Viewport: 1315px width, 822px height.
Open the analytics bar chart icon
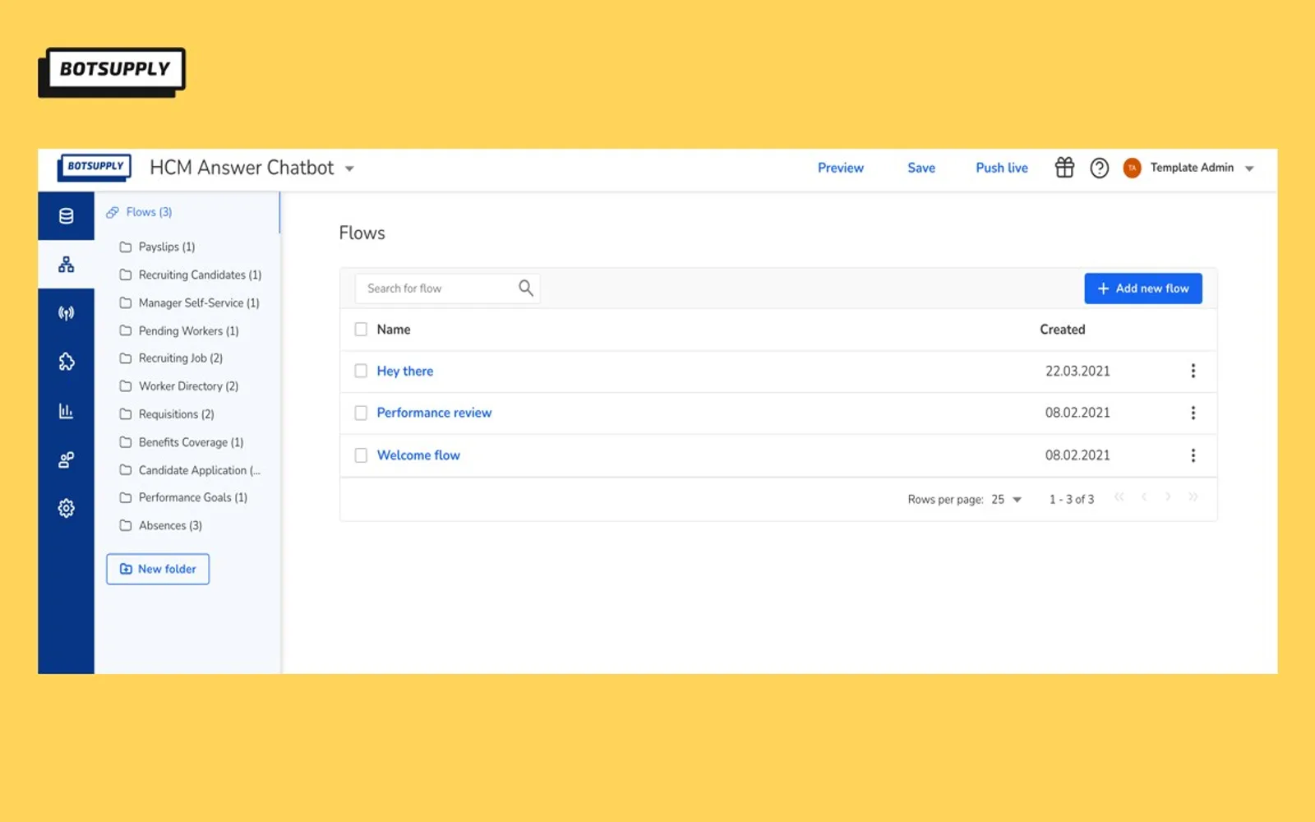point(66,411)
